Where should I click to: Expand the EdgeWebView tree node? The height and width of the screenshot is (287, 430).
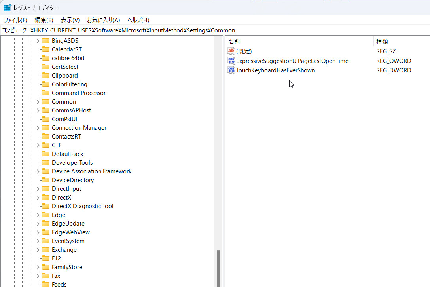coord(38,232)
